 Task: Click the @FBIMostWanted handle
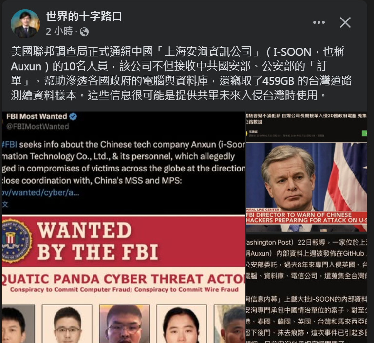pyautogui.click(x=37, y=126)
